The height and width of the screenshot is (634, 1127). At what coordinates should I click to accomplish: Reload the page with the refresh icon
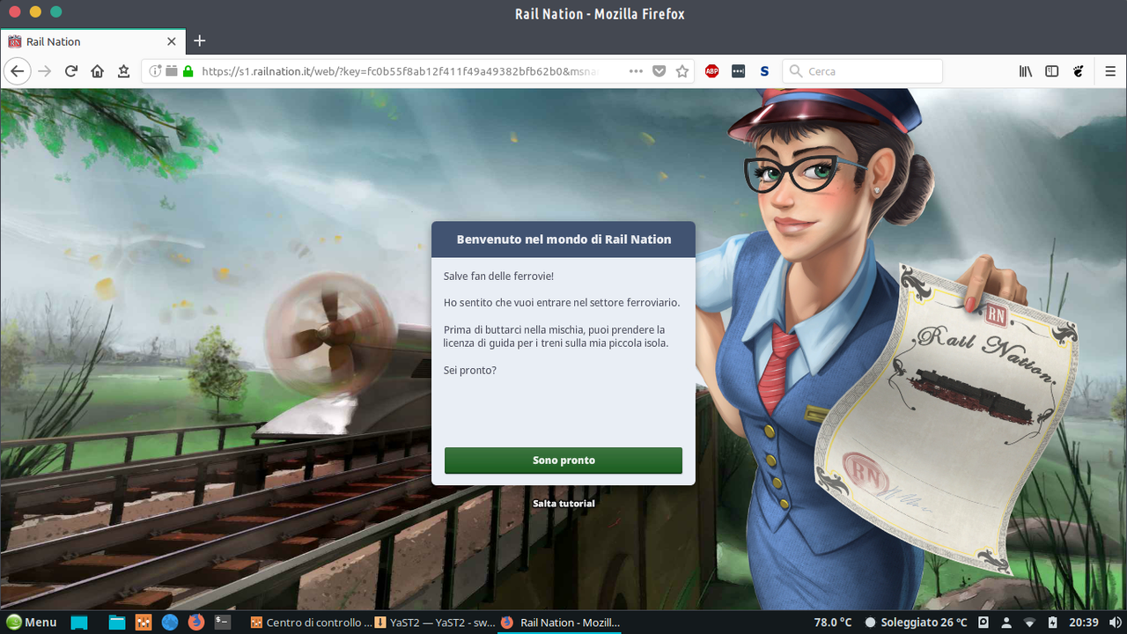coord(71,71)
